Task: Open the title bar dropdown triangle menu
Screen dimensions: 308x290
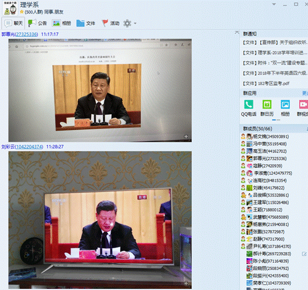Action: pyautogui.click(x=274, y=4)
